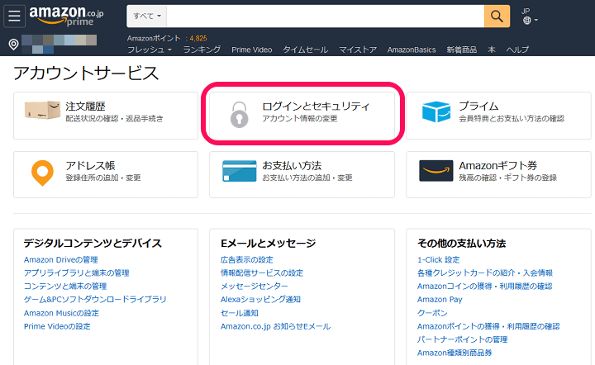Open the お支払い方法 card title
The height and width of the screenshot is (365, 595).
pyautogui.click(x=292, y=166)
